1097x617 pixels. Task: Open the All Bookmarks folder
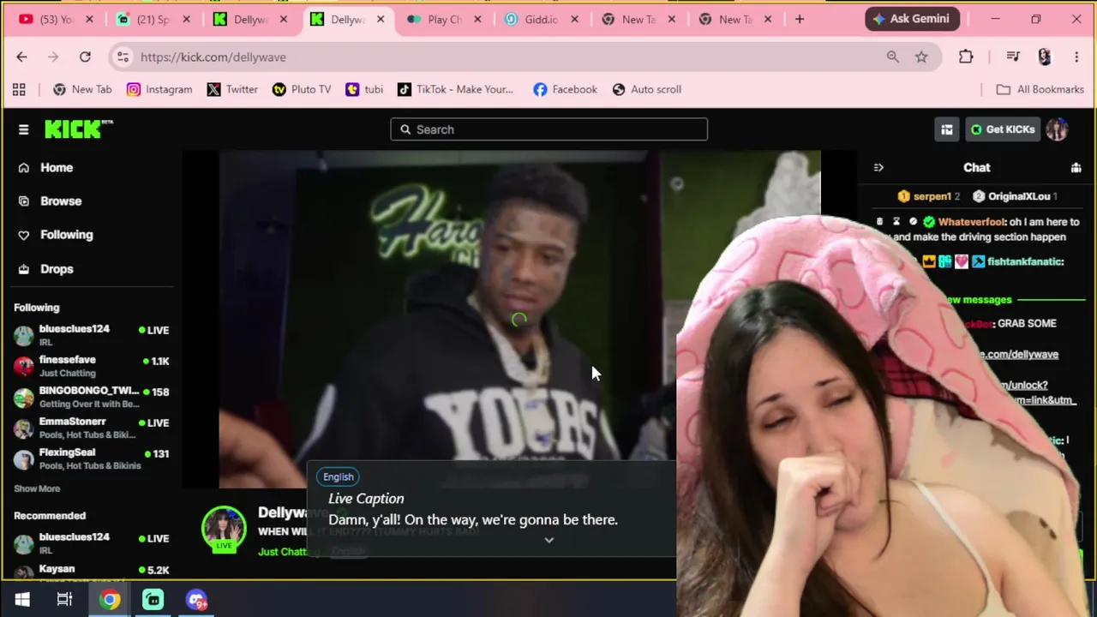[1040, 89]
